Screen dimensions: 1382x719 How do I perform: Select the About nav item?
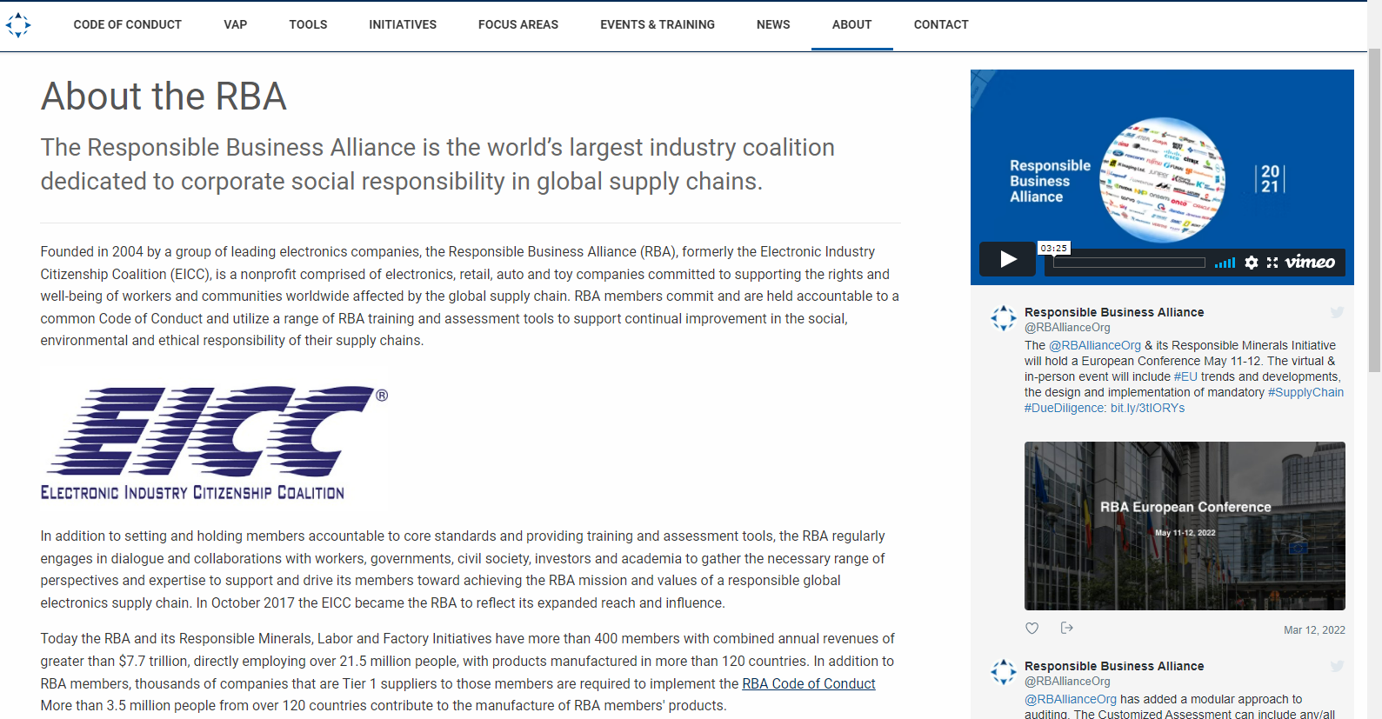851,24
